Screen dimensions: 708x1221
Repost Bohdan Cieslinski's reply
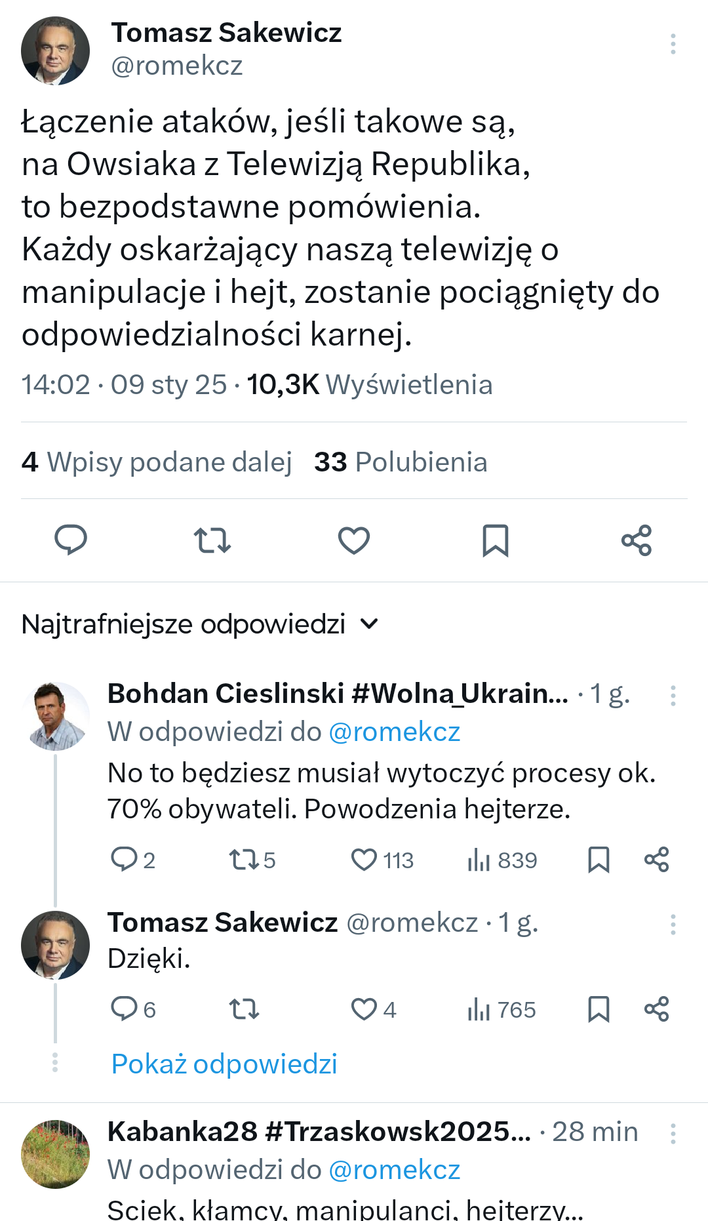point(244,860)
